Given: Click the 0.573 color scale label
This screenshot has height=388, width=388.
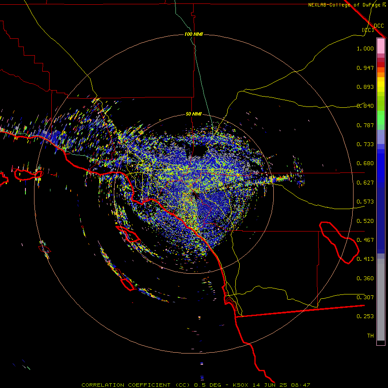Looking at the screenshot, I should [365, 202].
